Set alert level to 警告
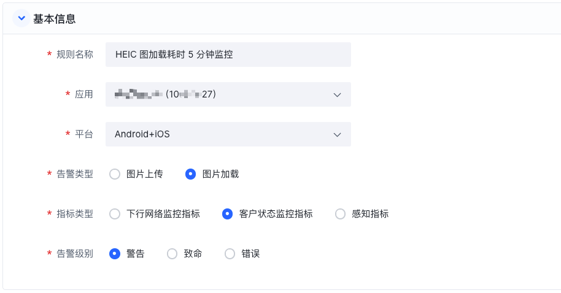The width and height of the screenshot is (561, 293). point(115,254)
